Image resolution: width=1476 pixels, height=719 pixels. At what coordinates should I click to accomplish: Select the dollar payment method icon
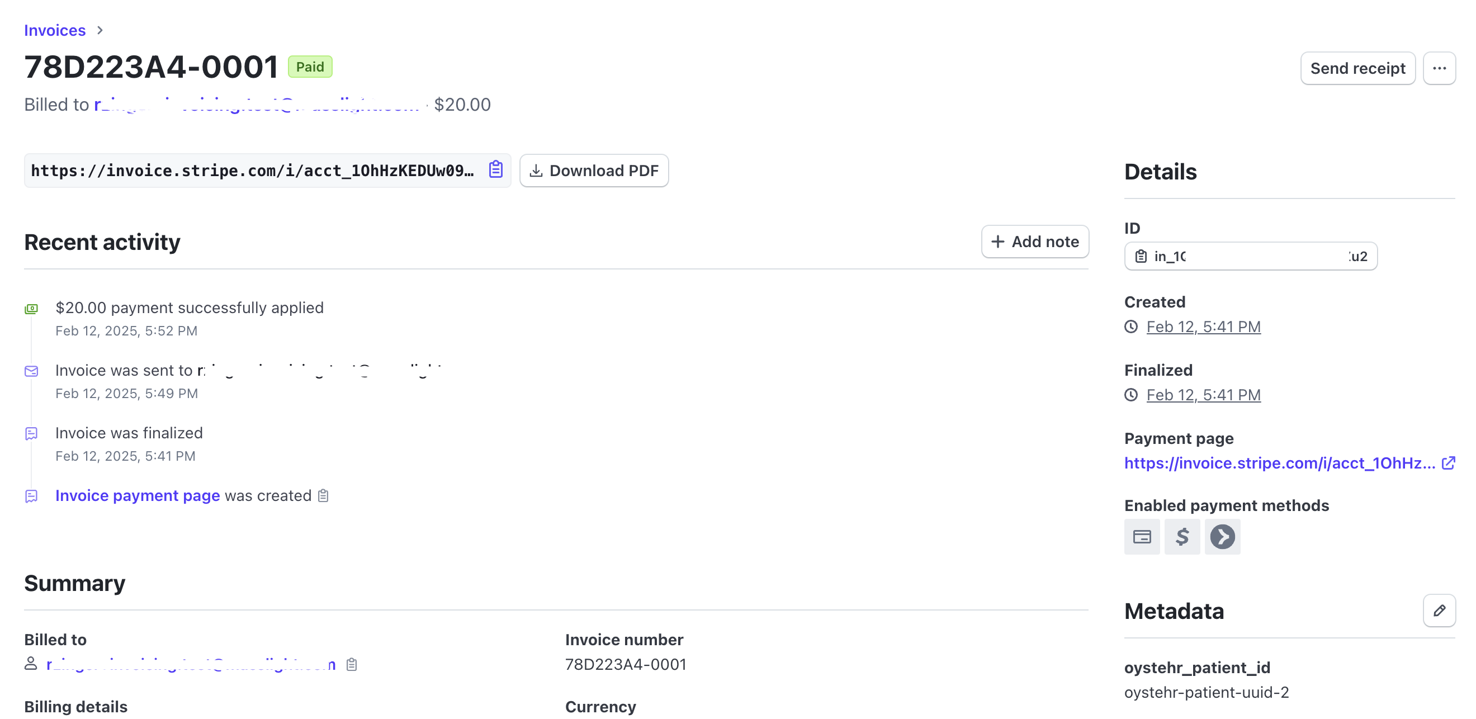(1182, 537)
